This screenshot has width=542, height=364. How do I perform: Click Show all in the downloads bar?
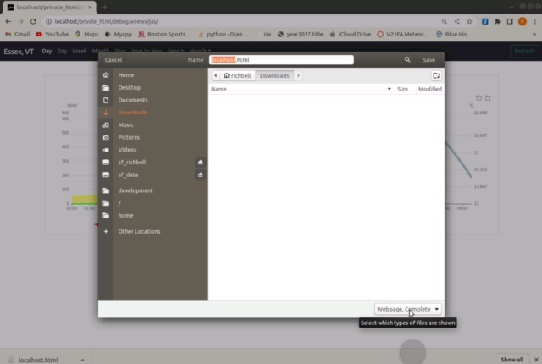tap(512, 360)
